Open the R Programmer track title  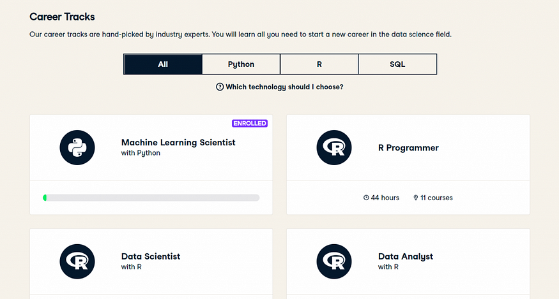coord(408,148)
